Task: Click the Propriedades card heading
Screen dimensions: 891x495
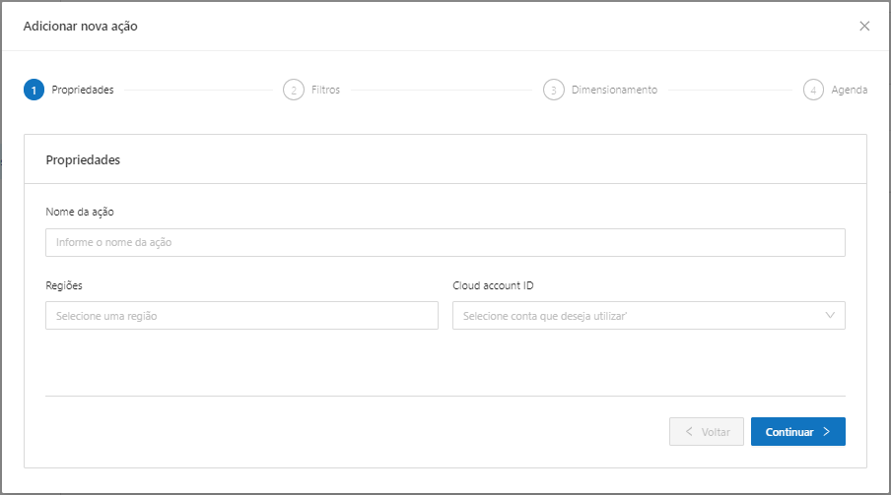Action: pyautogui.click(x=83, y=159)
